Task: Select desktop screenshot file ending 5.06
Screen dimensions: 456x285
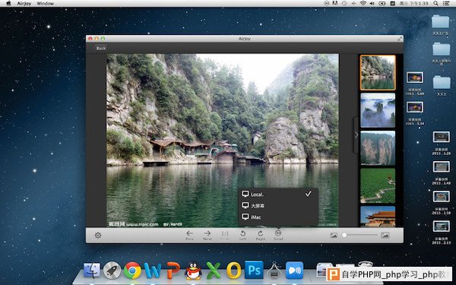Action: [x=415, y=83]
